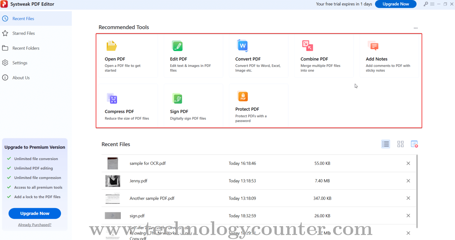This screenshot has height=240, width=455.
Task: Select the file name Jenny.pdf
Action: pos(138,181)
